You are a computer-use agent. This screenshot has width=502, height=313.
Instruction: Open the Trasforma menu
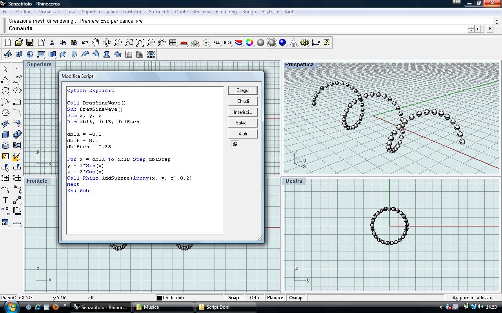pyautogui.click(x=133, y=12)
